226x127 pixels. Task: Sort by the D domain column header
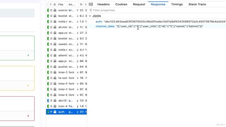tap(55, 5)
